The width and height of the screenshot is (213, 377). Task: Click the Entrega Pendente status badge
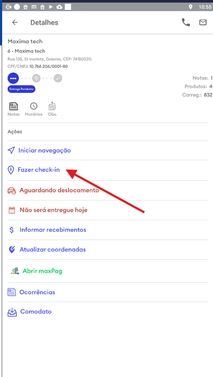pos(21,89)
